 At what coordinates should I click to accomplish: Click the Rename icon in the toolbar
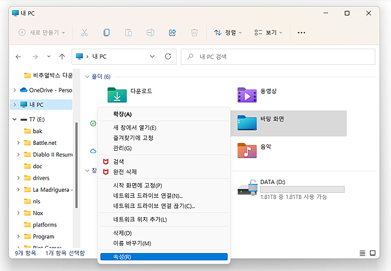(x=150, y=32)
